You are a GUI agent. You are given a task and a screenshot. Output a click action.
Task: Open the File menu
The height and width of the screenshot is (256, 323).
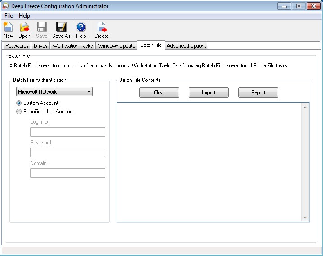point(9,16)
